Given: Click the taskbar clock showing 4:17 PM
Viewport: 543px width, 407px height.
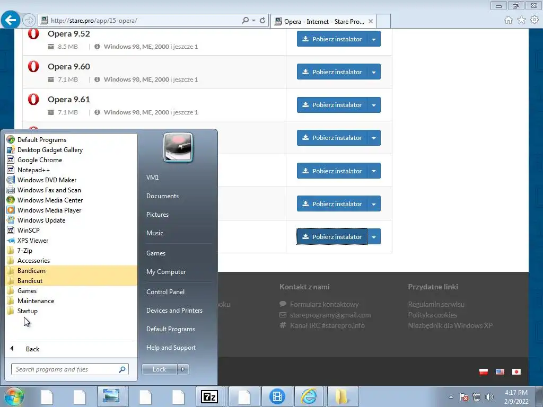Looking at the screenshot, I should 516,397.
